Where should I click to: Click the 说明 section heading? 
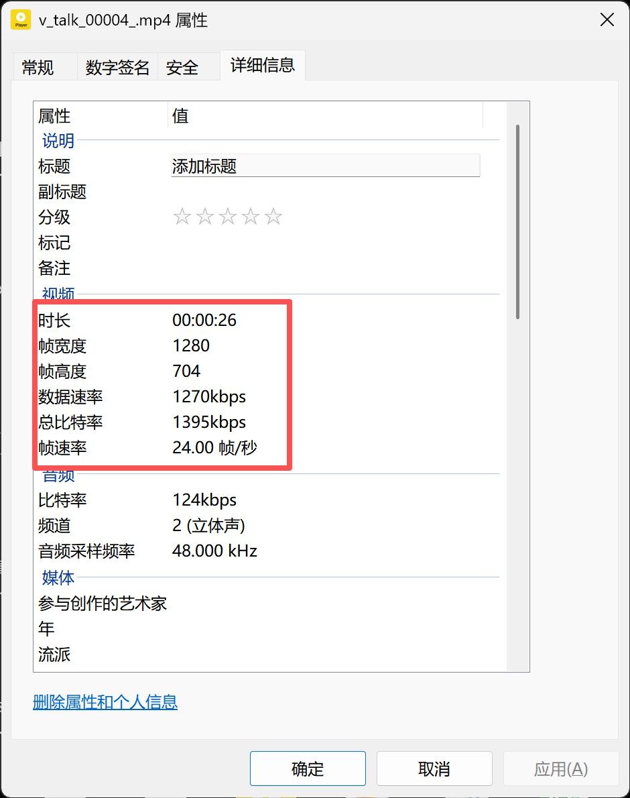tap(58, 140)
